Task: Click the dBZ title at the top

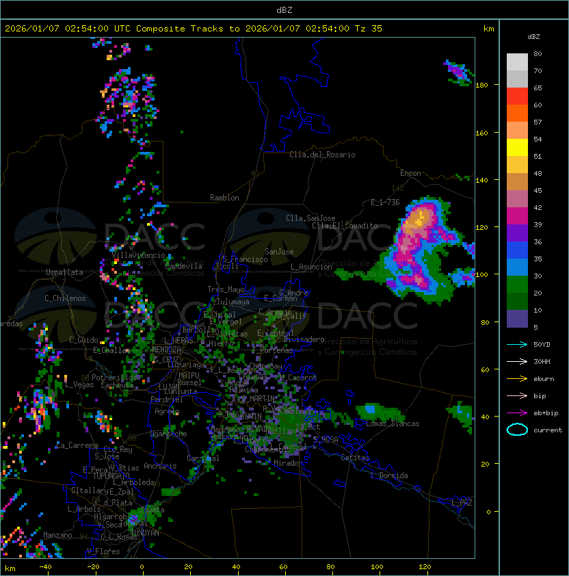Action: click(x=284, y=10)
